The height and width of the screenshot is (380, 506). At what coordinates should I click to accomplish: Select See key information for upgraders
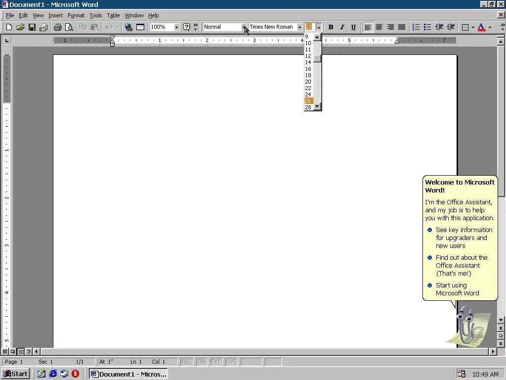click(x=464, y=238)
